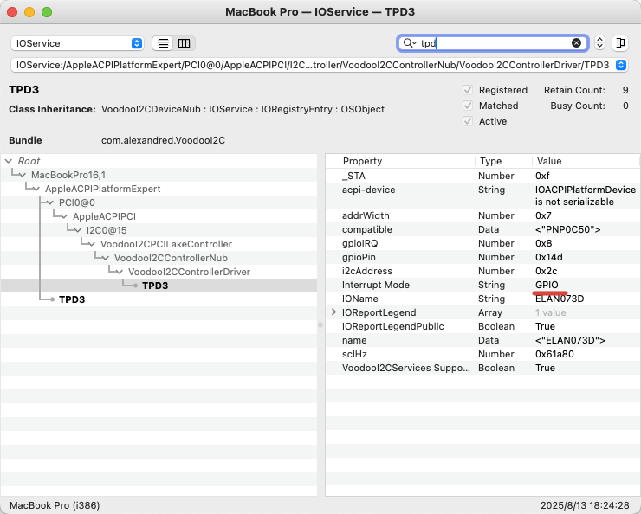
Task: Clear the search field text
Action: (576, 43)
